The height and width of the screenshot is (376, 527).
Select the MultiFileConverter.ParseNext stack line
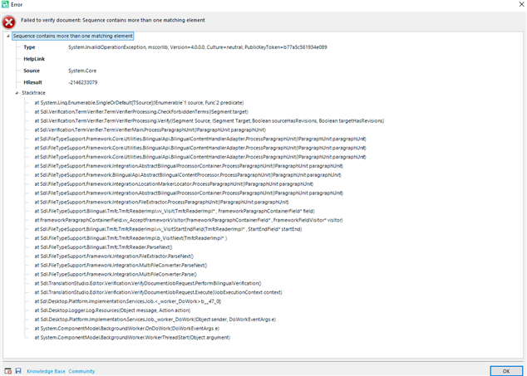tap(121, 266)
